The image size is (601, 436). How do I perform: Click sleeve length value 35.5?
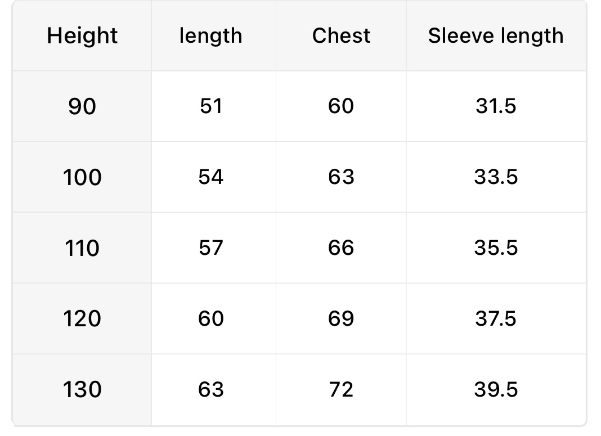click(496, 248)
